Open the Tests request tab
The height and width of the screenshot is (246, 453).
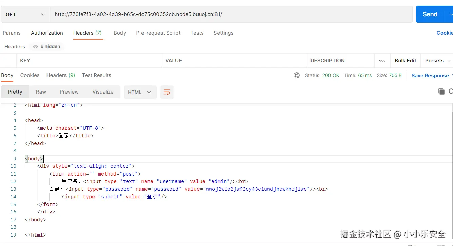(x=197, y=33)
